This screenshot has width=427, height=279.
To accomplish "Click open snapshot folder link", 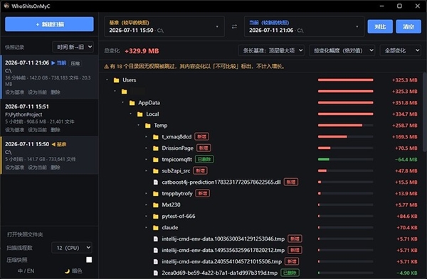I will click(25, 234).
